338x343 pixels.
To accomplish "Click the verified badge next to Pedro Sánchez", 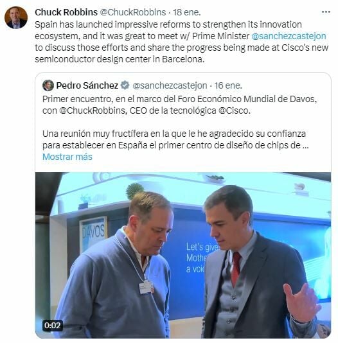I will tap(125, 85).
